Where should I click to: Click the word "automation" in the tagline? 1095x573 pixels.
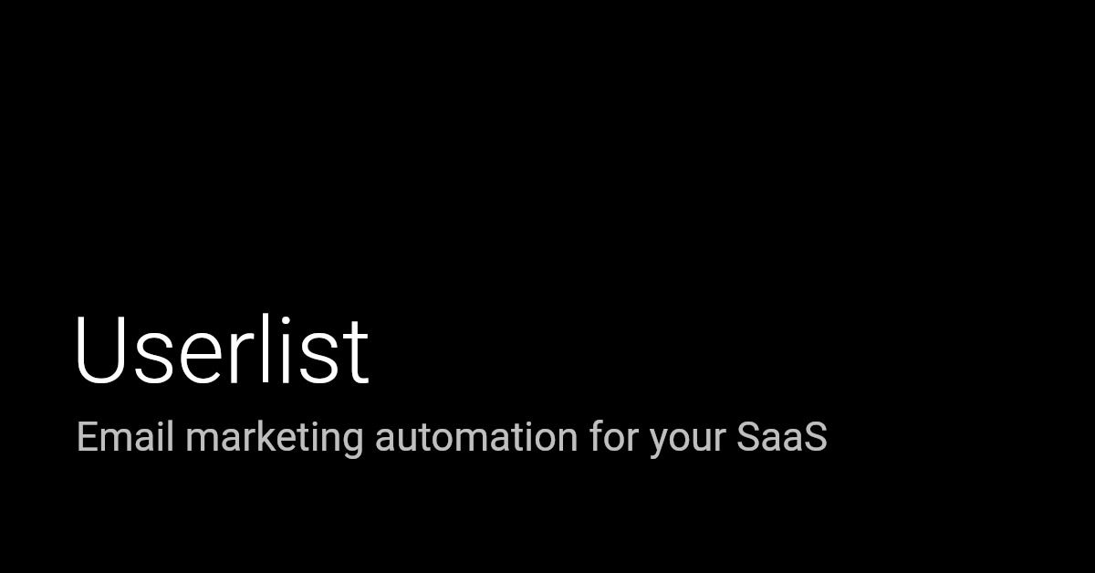coord(475,437)
